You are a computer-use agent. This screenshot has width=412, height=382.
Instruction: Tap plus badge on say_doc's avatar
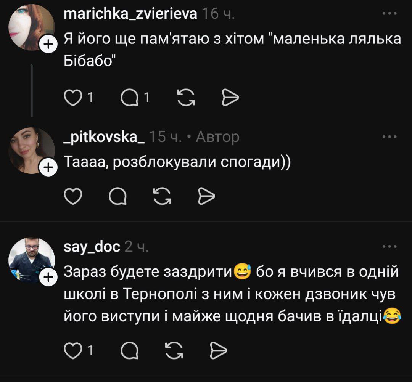coord(48,278)
